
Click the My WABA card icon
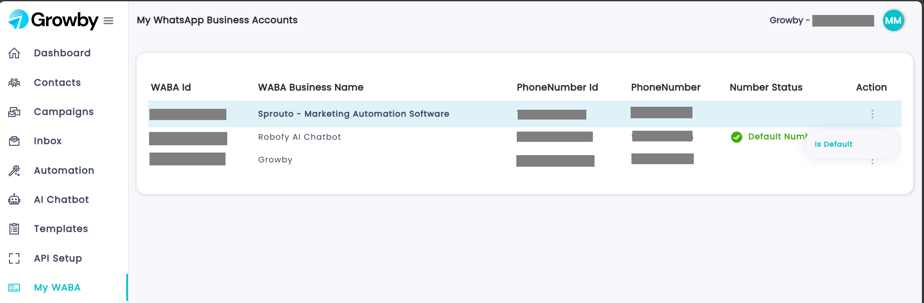pos(14,288)
